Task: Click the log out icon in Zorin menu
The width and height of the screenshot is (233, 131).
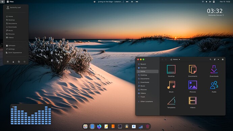Action: pyautogui.click(x=8, y=62)
